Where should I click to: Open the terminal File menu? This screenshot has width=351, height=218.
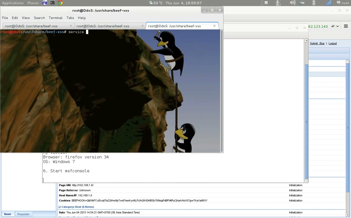click(x=5, y=18)
